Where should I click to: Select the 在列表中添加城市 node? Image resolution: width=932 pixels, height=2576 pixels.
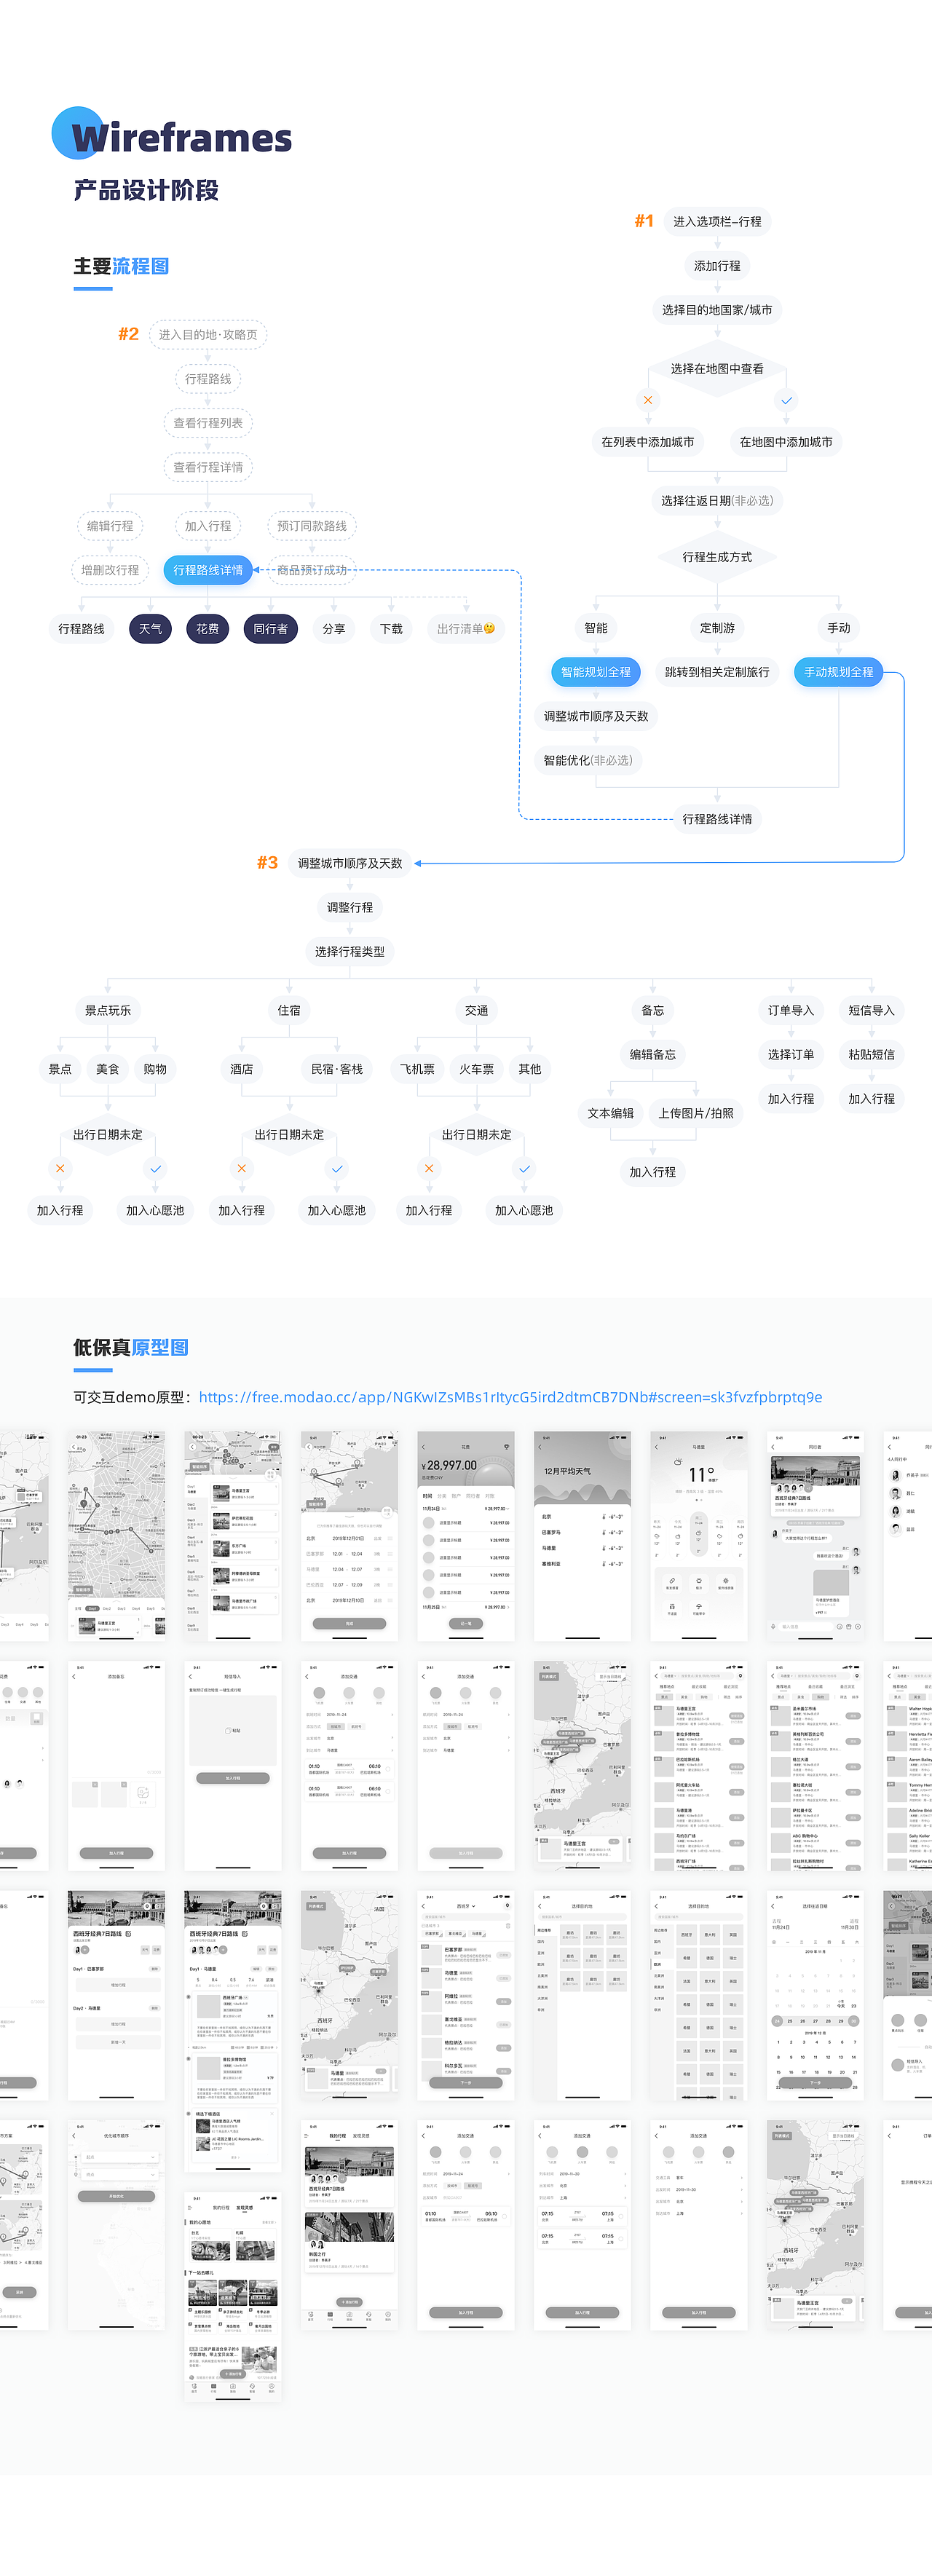tap(648, 442)
